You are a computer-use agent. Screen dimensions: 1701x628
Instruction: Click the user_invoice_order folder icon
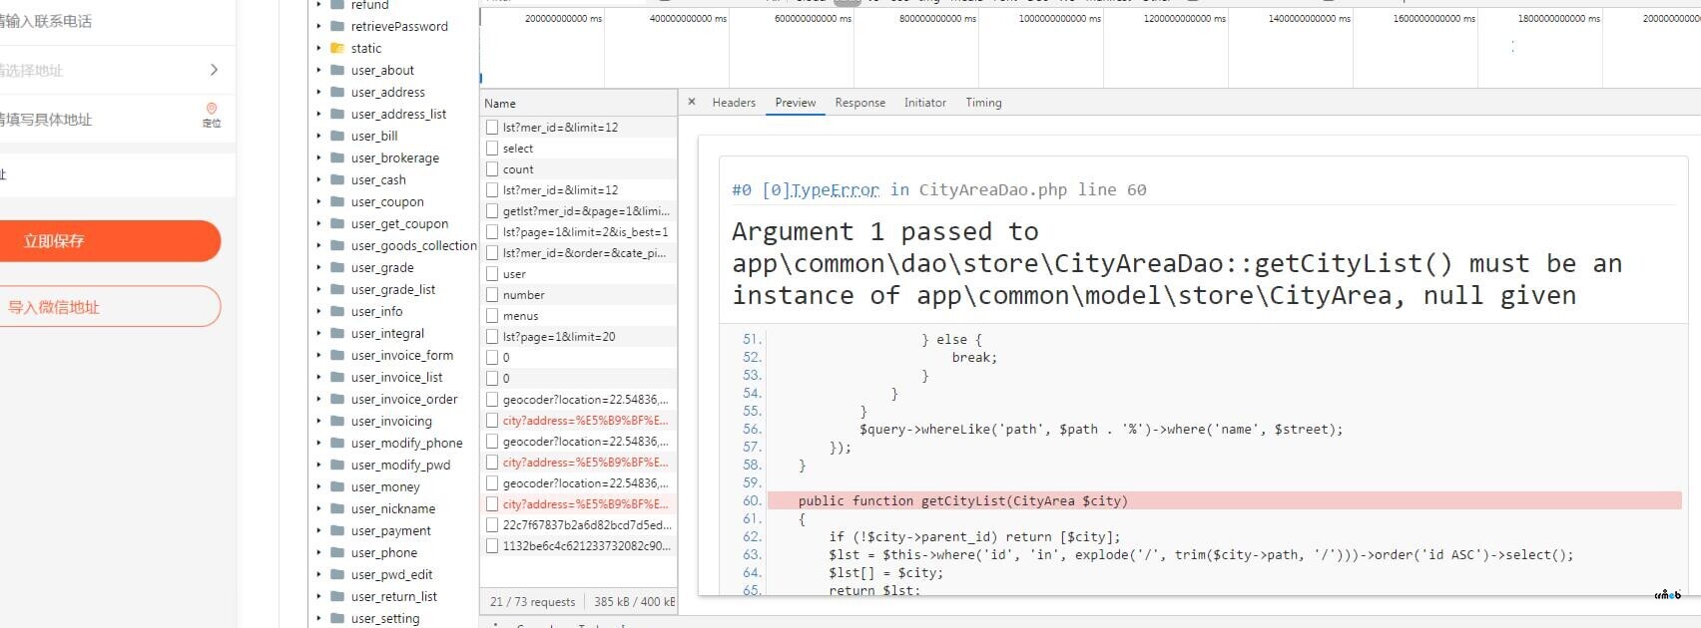coord(337,399)
